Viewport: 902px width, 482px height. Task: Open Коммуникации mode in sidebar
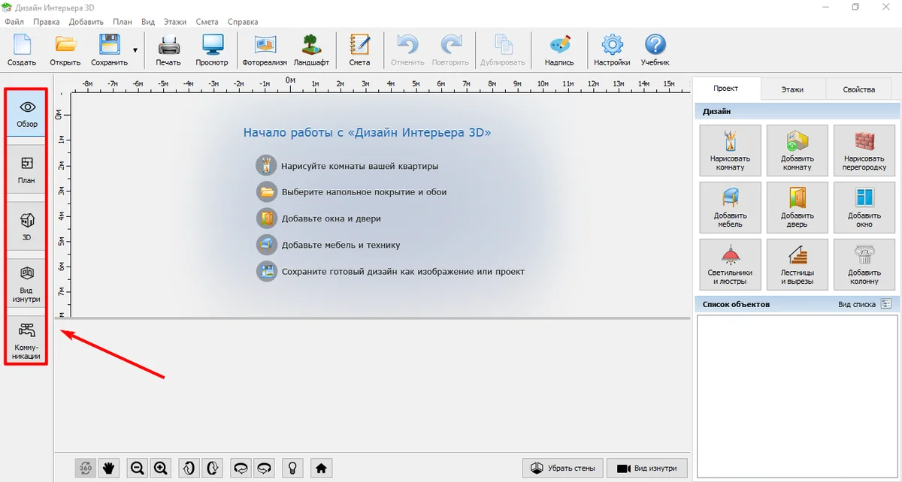coord(27,340)
